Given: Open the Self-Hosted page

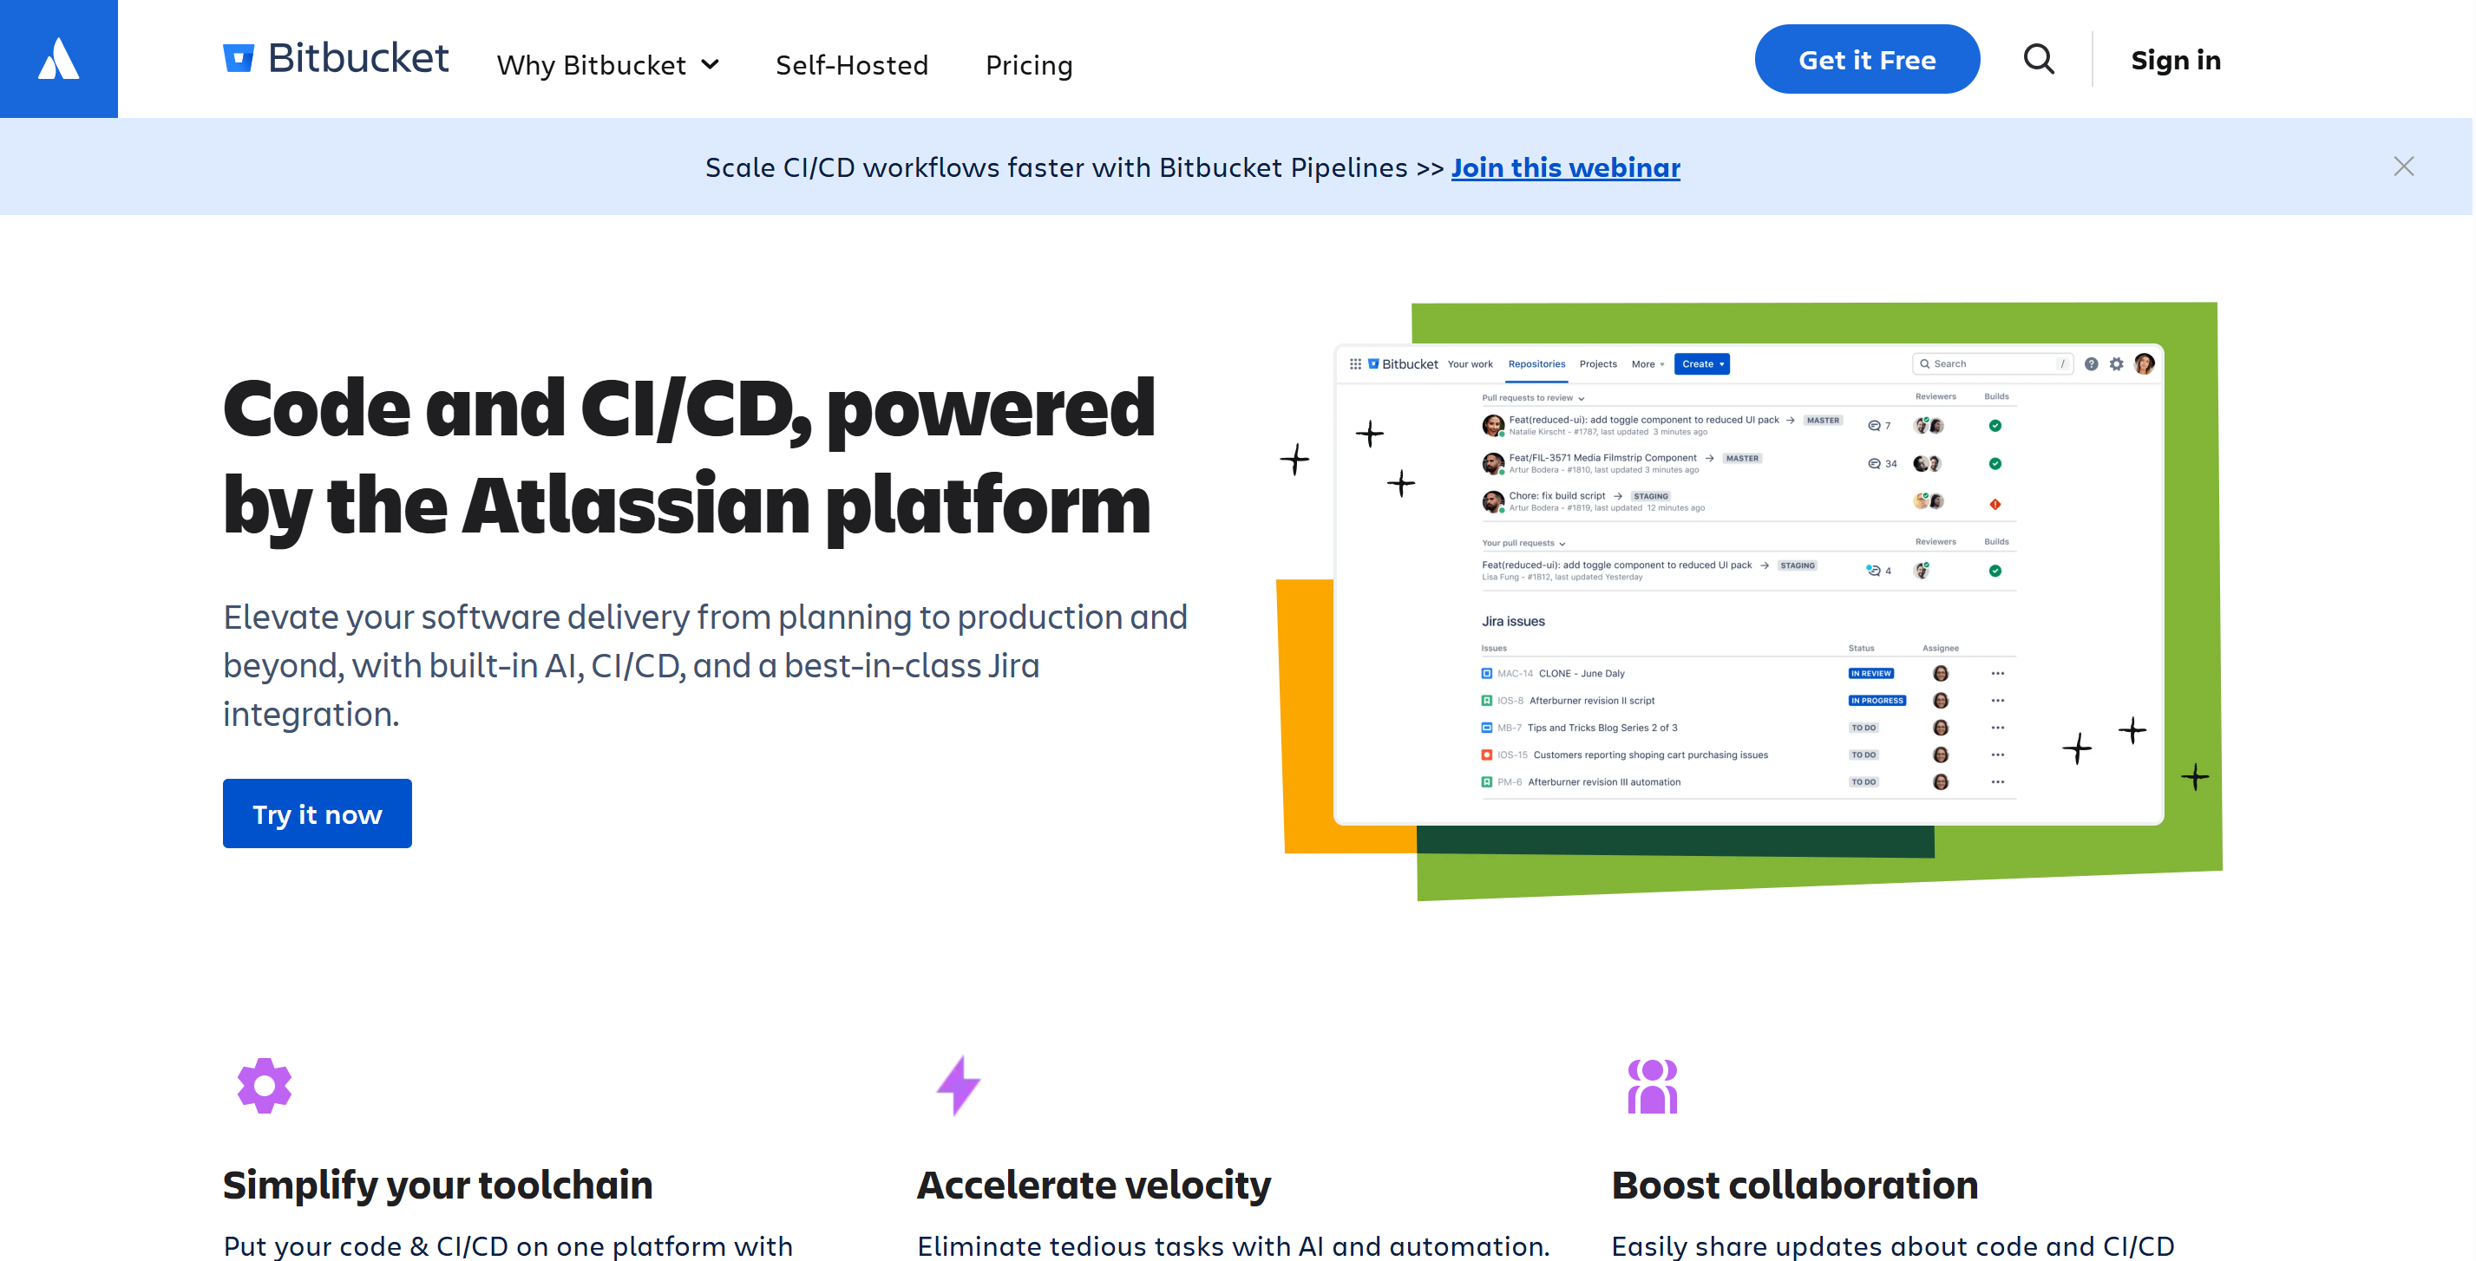Looking at the screenshot, I should pyautogui.click(x=852, y=65).
